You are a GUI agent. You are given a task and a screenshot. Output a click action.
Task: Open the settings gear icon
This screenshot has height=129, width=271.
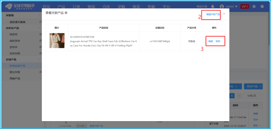click(x=254, y=6)
